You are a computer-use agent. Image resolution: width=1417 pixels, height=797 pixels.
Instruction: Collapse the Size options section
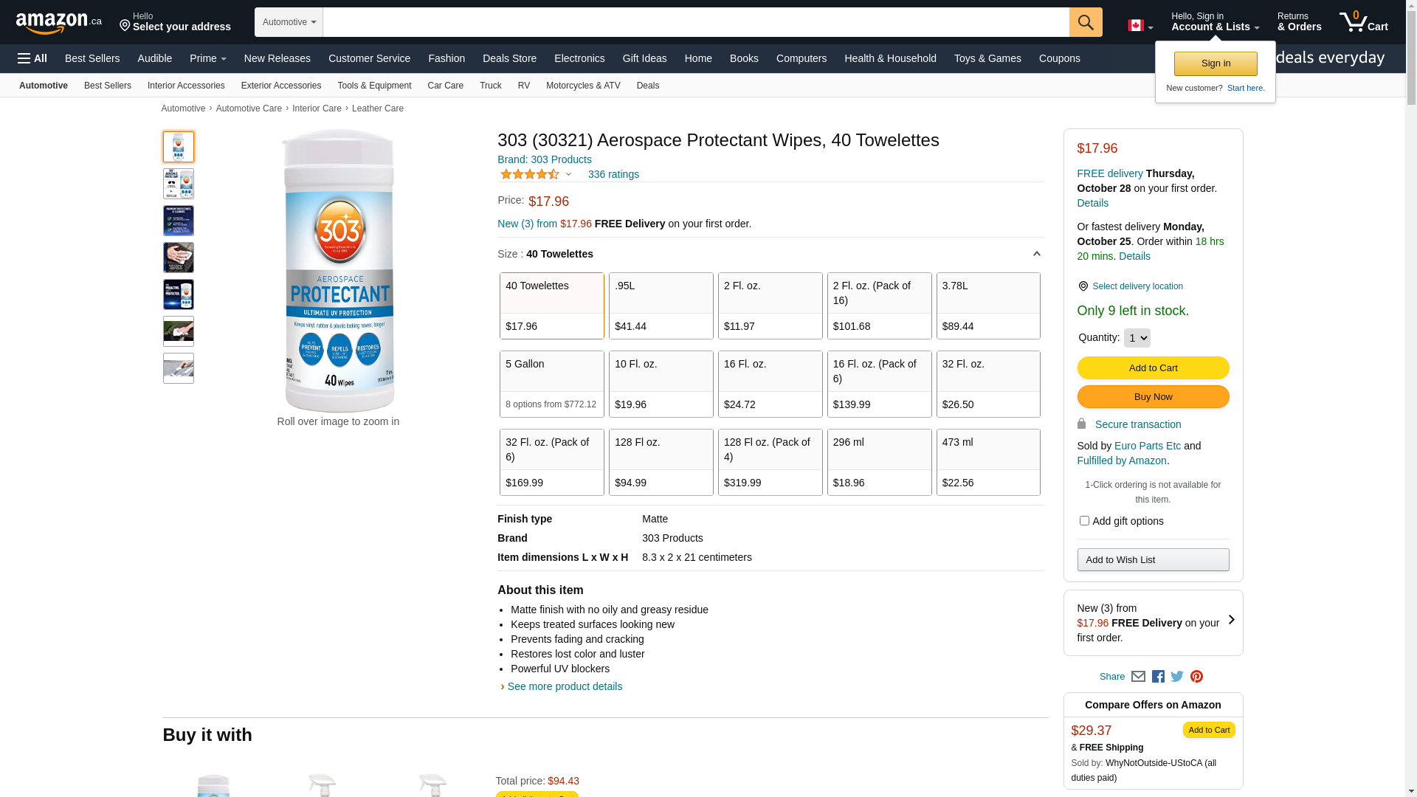[1036, 254]
